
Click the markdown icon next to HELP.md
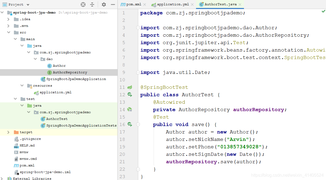click(x=16, y=145)
